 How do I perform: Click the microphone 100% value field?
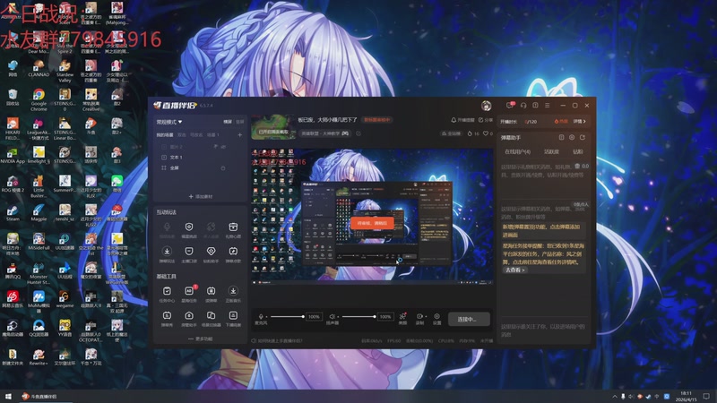pos(314,317)
